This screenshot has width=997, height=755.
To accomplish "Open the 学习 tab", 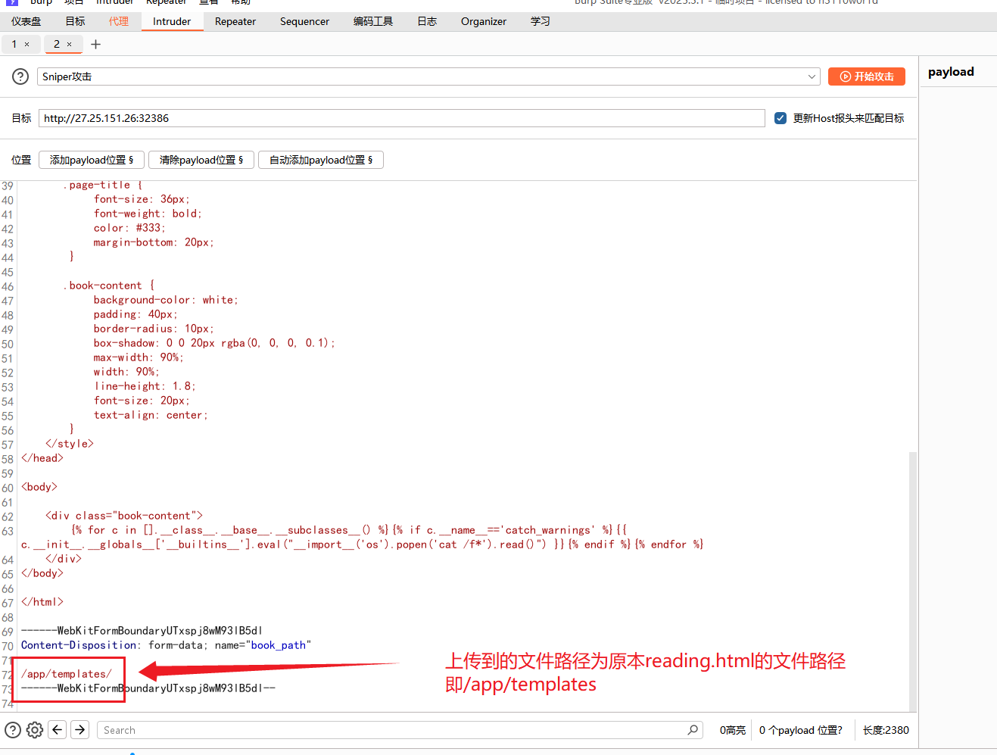I will (541, 21).
